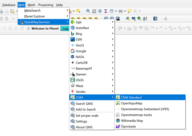Image resolution: width=192 pixels, height=136 pixels.
Task: Click the delete selected trash icon
Action: point(7,19)
